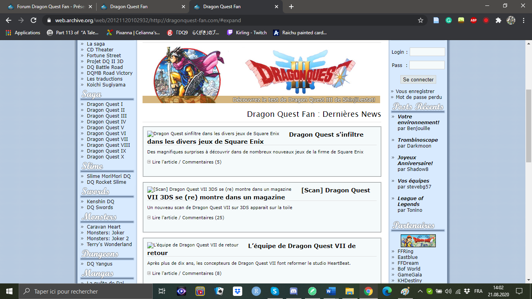This screenshot has width=532, height=299.
Task: Open Microsoft Word from the taskbar
Action: [331, 291]
